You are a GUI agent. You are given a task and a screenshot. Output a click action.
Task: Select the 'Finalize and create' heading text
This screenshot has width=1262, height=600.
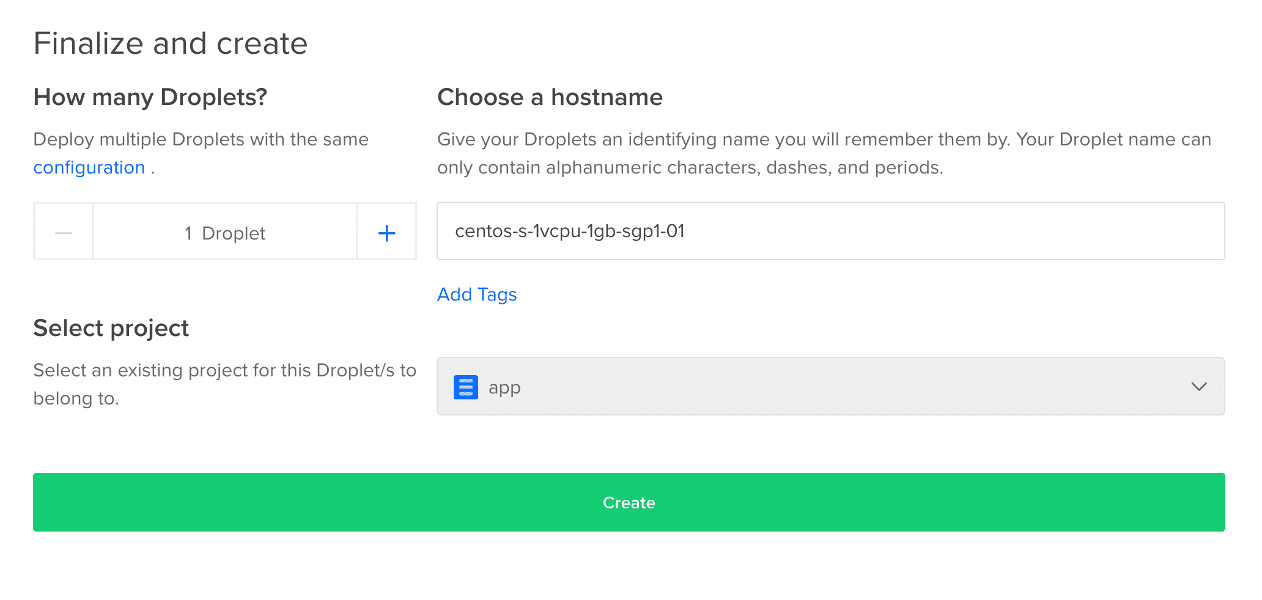pos(171,43)
